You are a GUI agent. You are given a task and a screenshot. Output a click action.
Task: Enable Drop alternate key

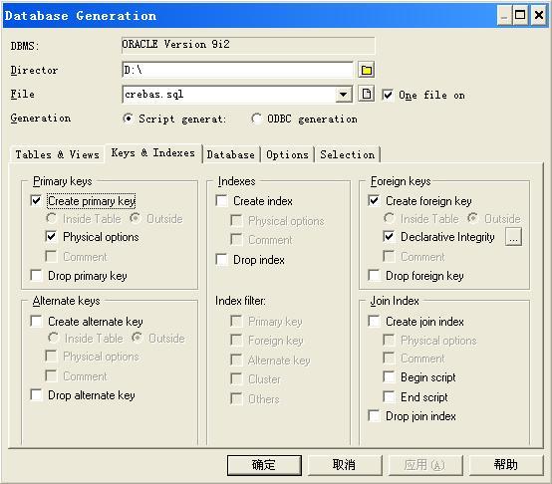[36, 394]
